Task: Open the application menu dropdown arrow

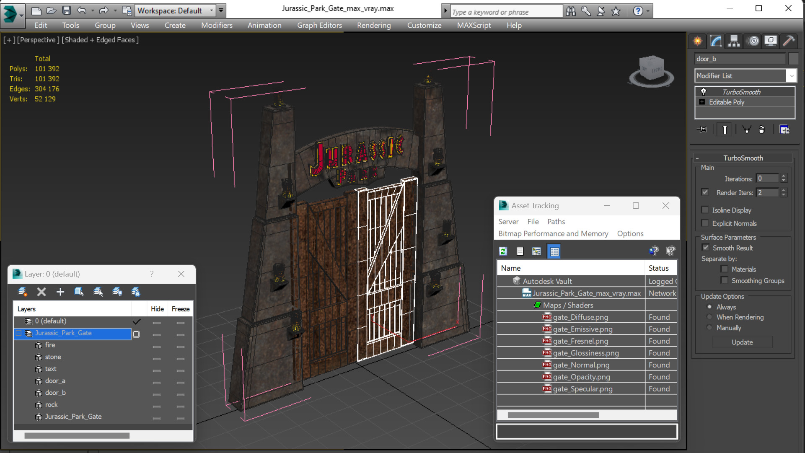Action: [21, 15]
